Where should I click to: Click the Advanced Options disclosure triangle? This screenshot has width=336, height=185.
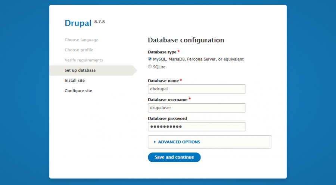click(155, 142)
